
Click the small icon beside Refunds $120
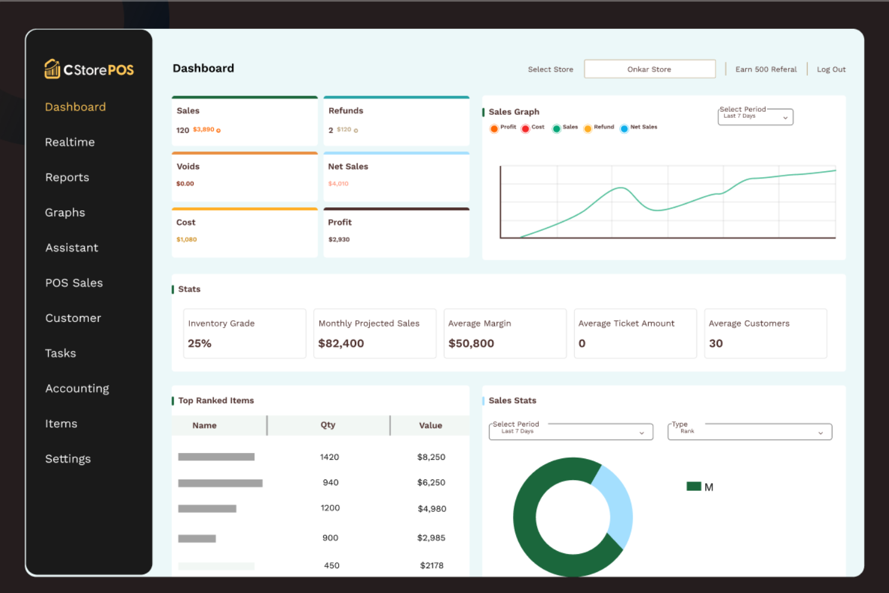[x=356, y=130]
